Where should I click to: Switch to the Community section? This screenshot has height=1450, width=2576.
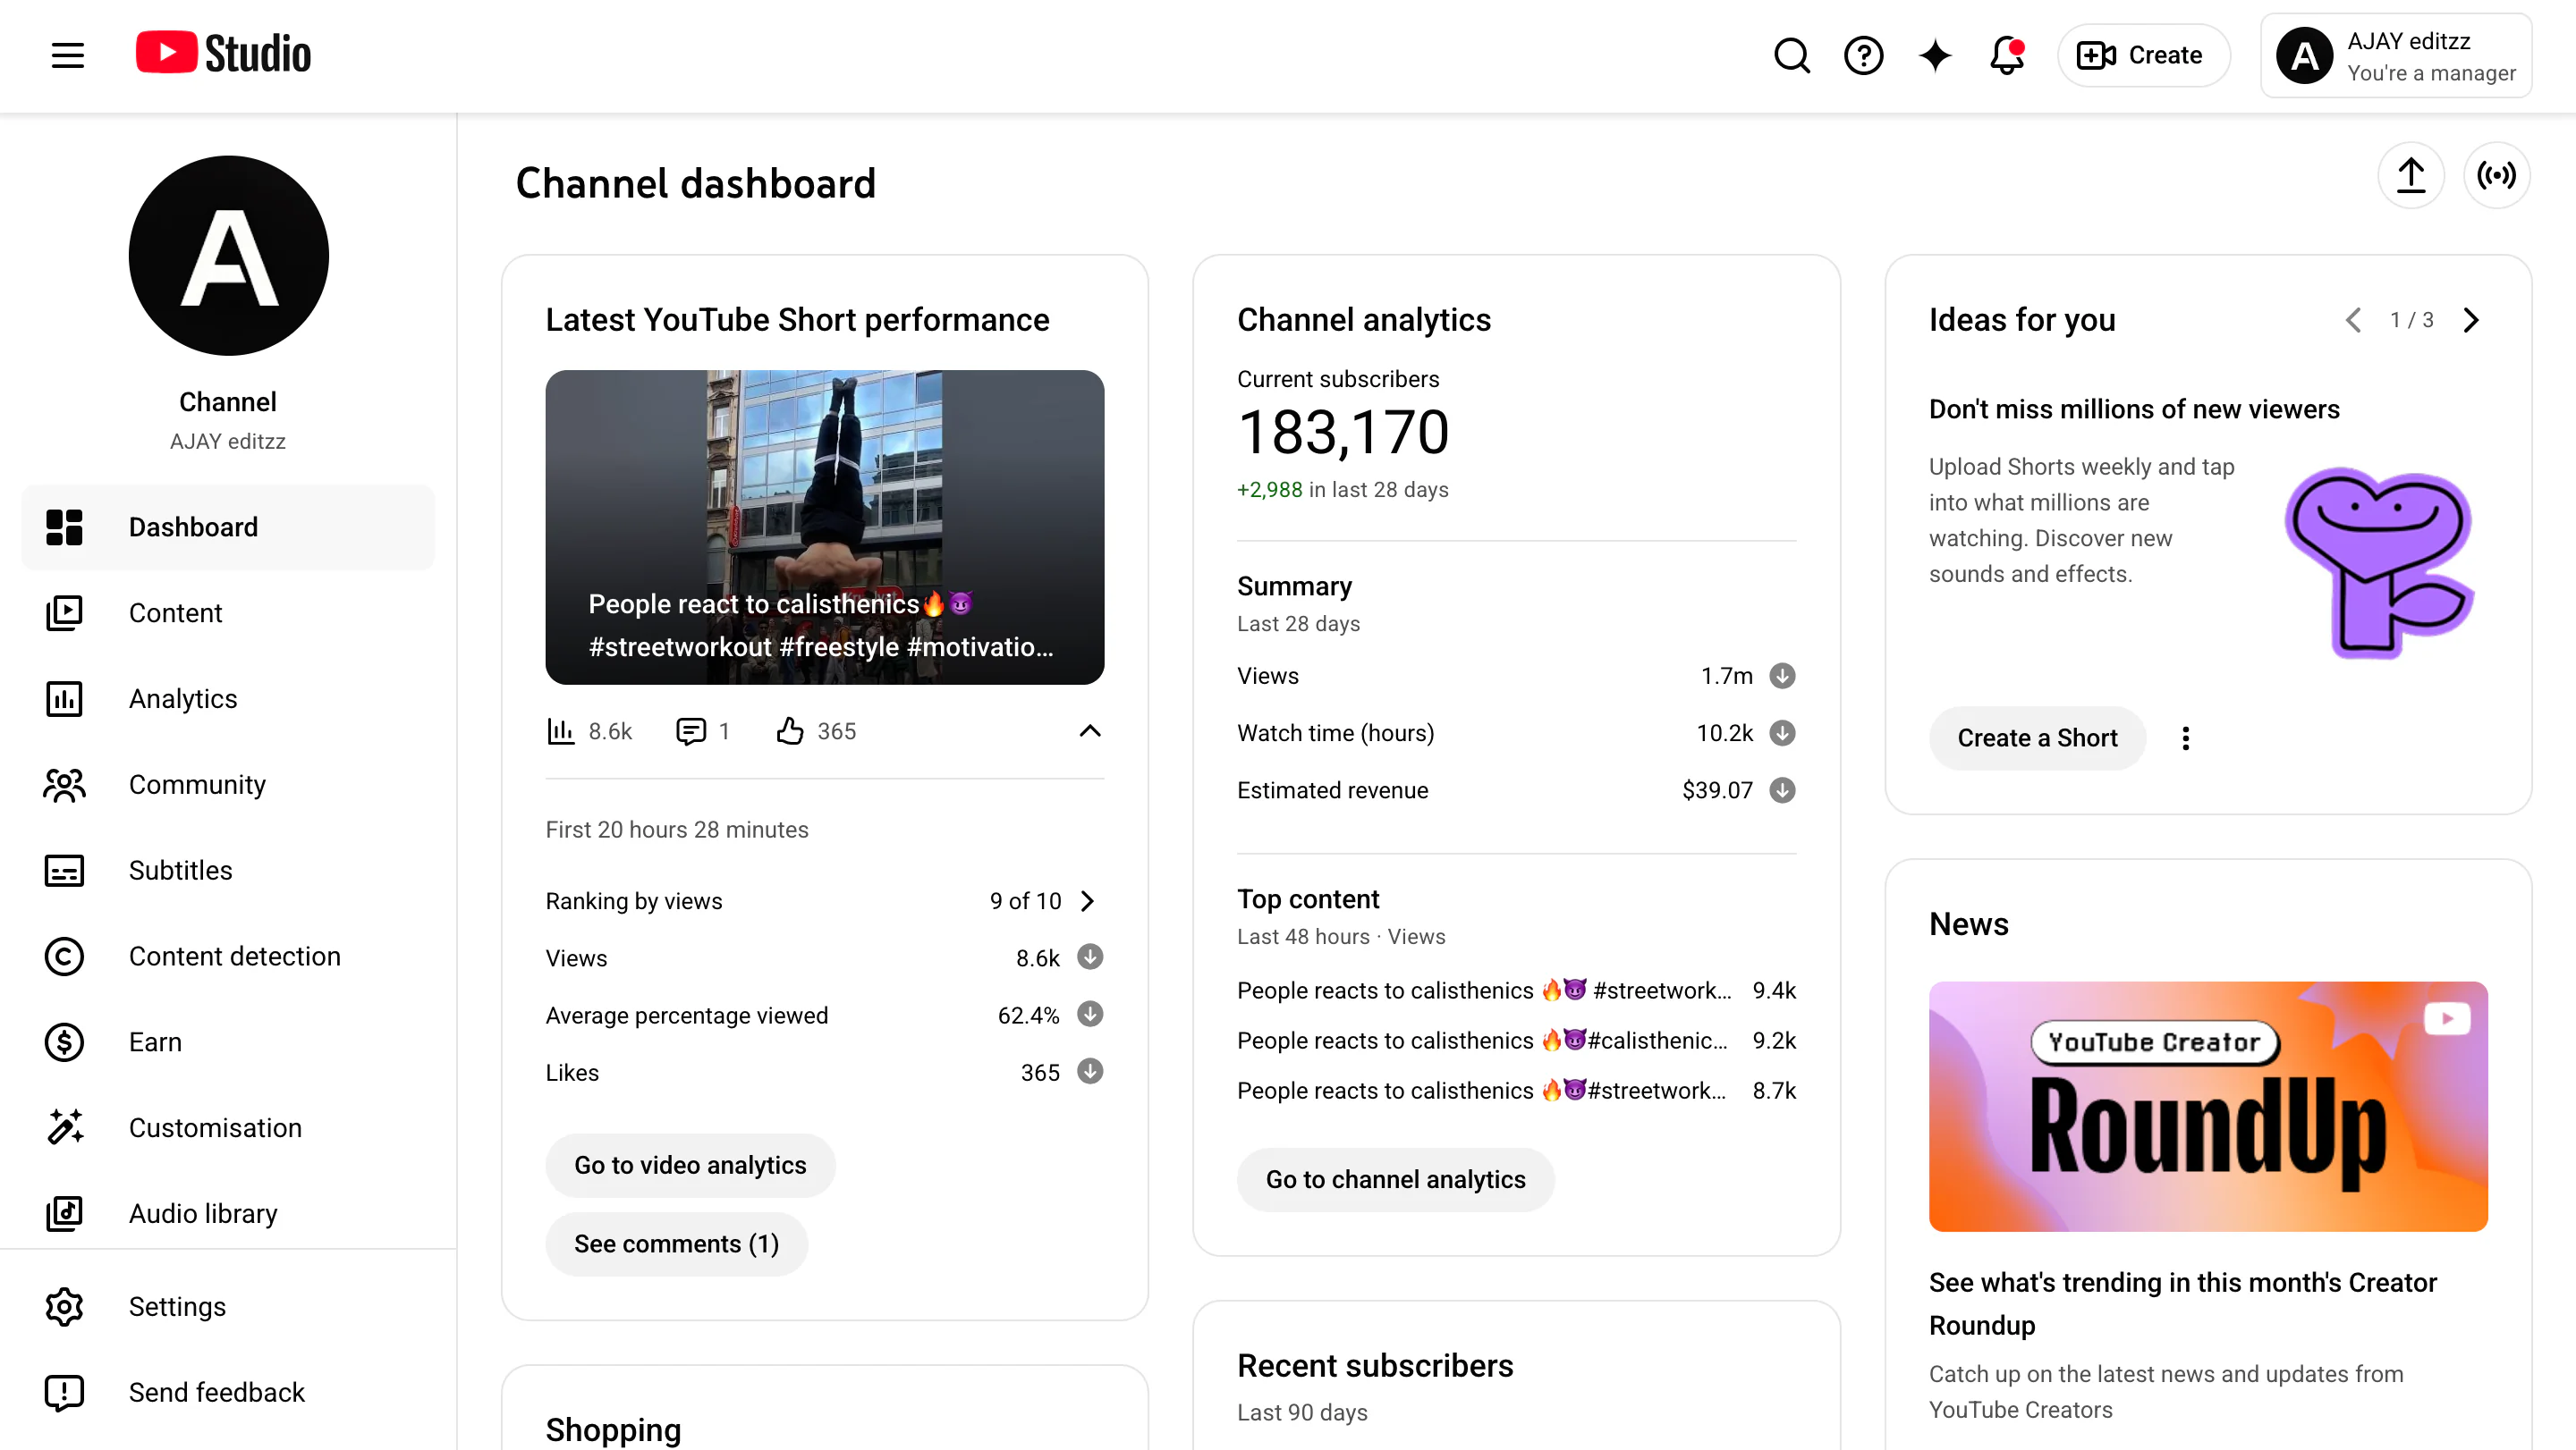(197, 785)
